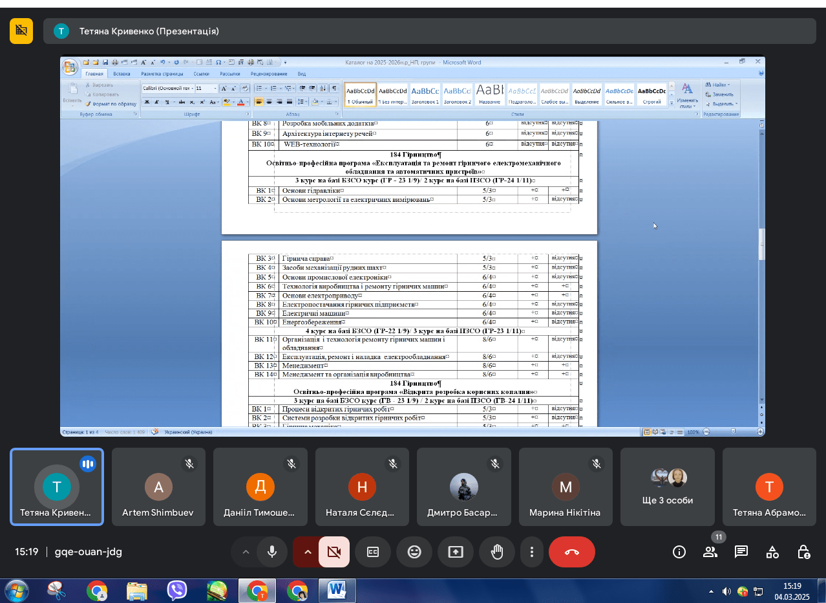The height and width of the screenshot is (603, 826).
Task: Expand audio settings arrow beside microphone
Action: pyautogui.click(x=246, y=552)
